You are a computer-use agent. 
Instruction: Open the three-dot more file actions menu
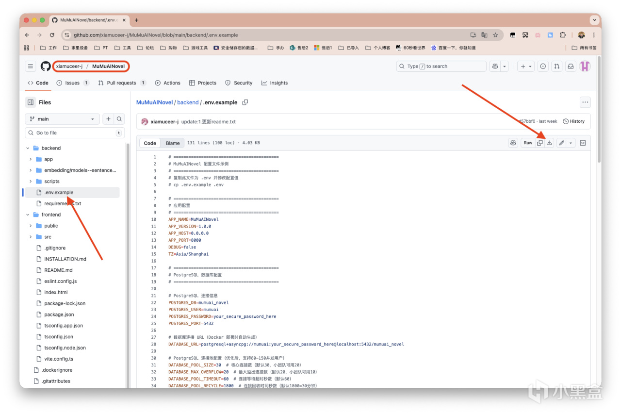[585, 102]
